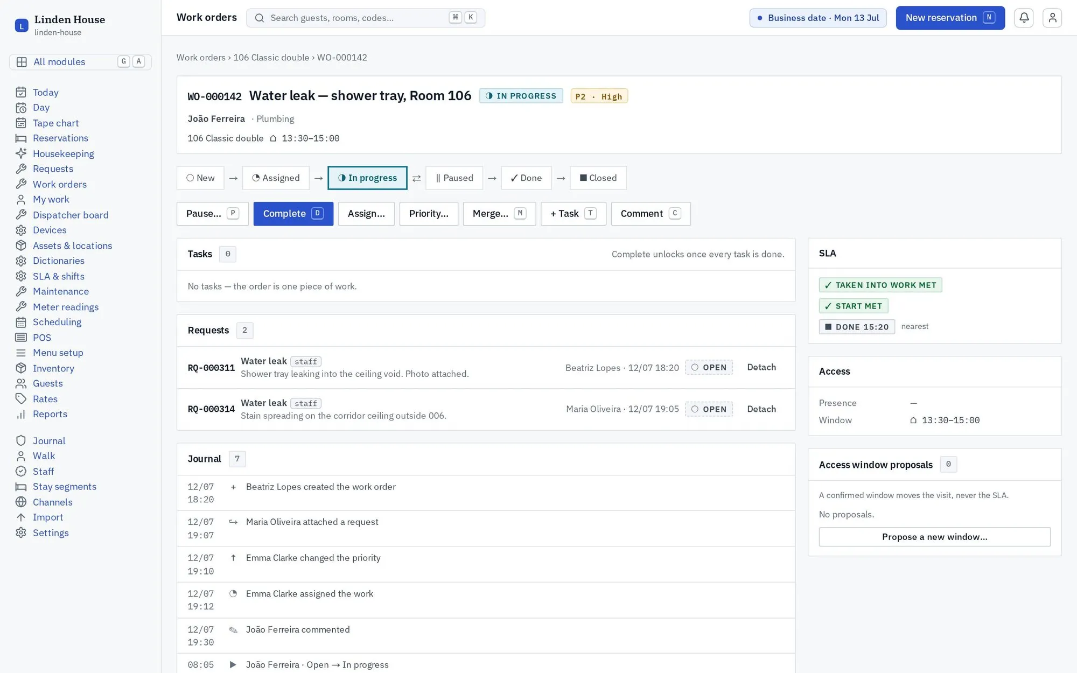
Task: Click the blue Complete button
Action: pos(293,214)
